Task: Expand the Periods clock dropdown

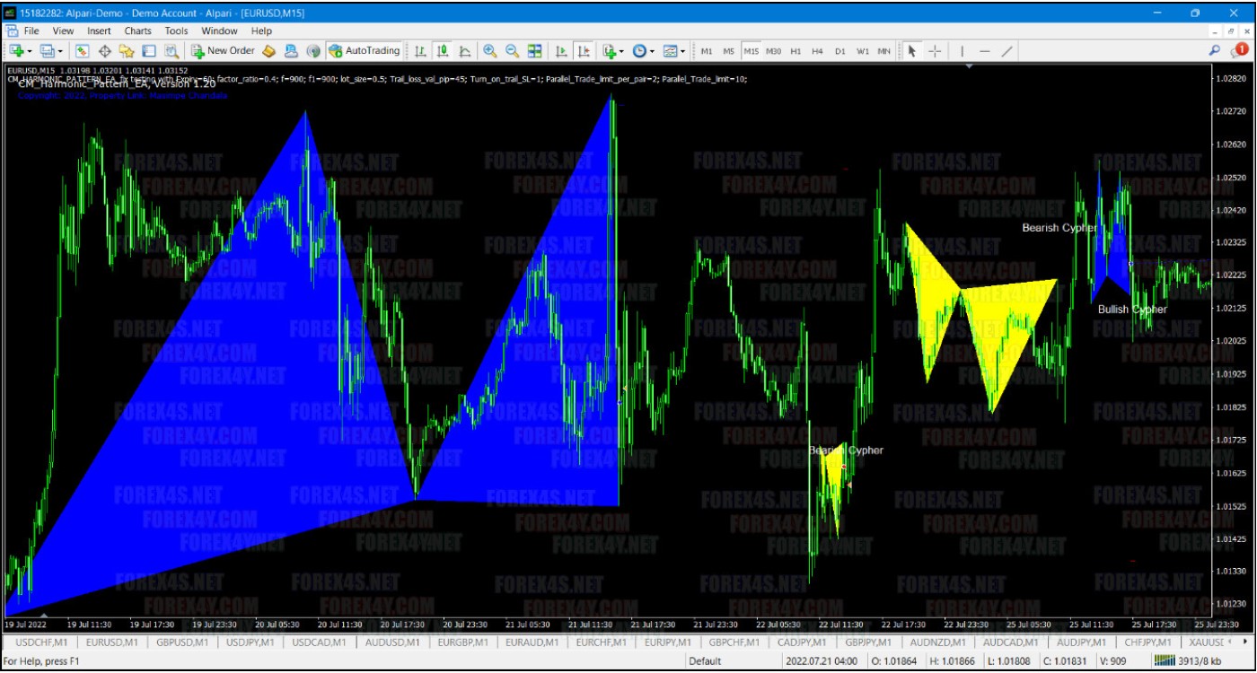Action: [652, 51]
